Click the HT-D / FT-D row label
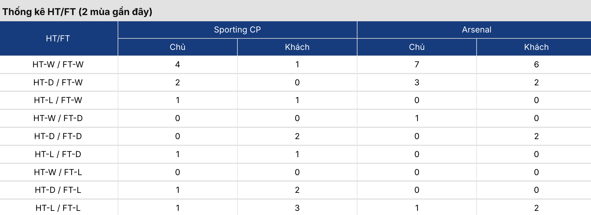This screenshot has height=215, width=591. pos(58,136)
